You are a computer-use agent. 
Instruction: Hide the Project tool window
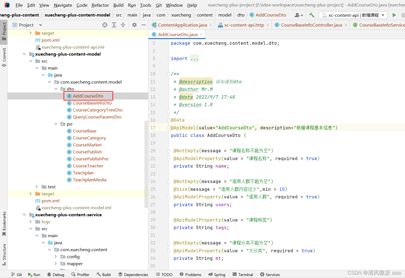(x=144, y=25)
